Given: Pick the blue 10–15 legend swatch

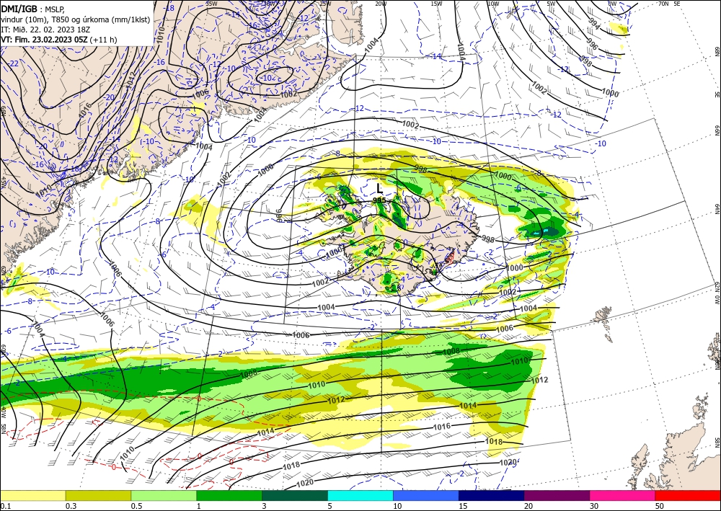Looking at the screenshot, I should (x=426, y=495).
